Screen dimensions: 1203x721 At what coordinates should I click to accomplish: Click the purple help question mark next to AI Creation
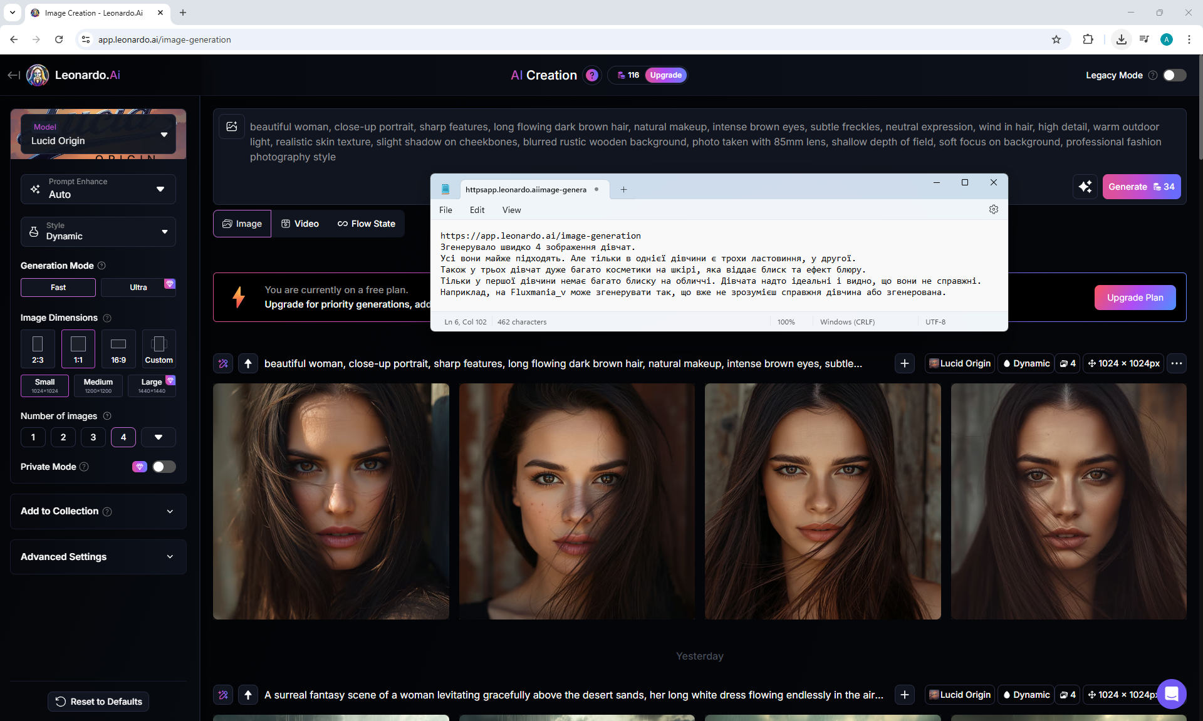[x=591, y=75]
